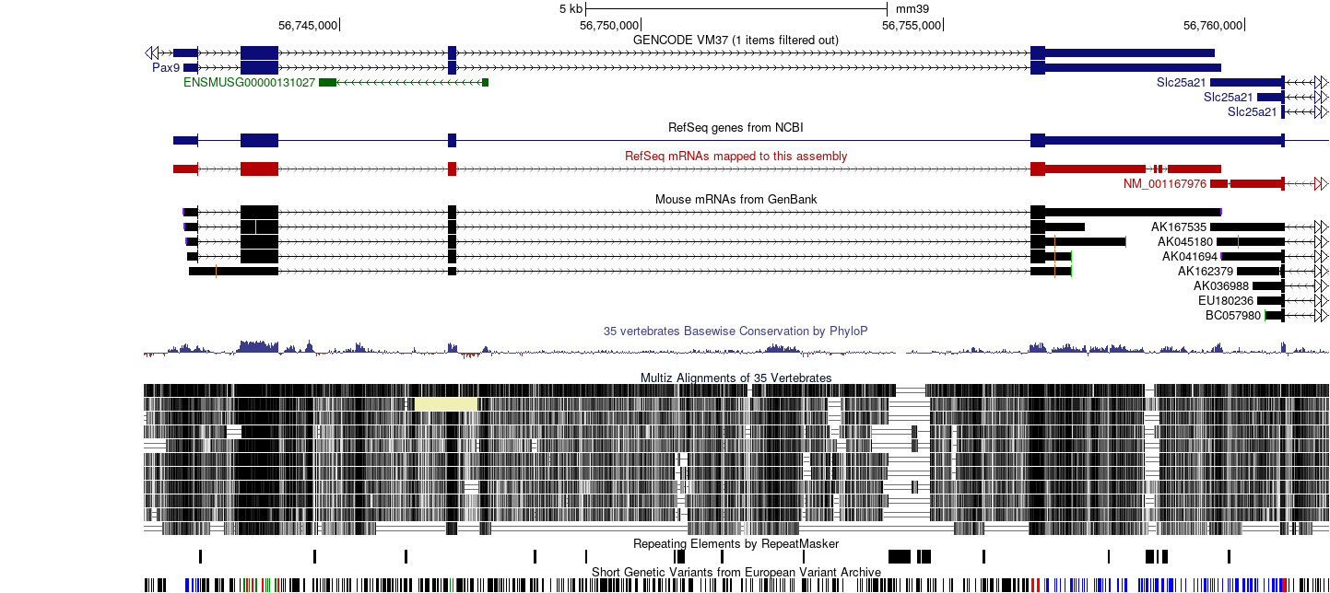Click the 56,755,000 ruler coordinate

point(912,25)
